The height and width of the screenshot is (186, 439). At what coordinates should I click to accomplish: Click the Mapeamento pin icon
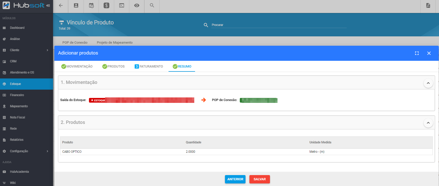click(4, 106)
